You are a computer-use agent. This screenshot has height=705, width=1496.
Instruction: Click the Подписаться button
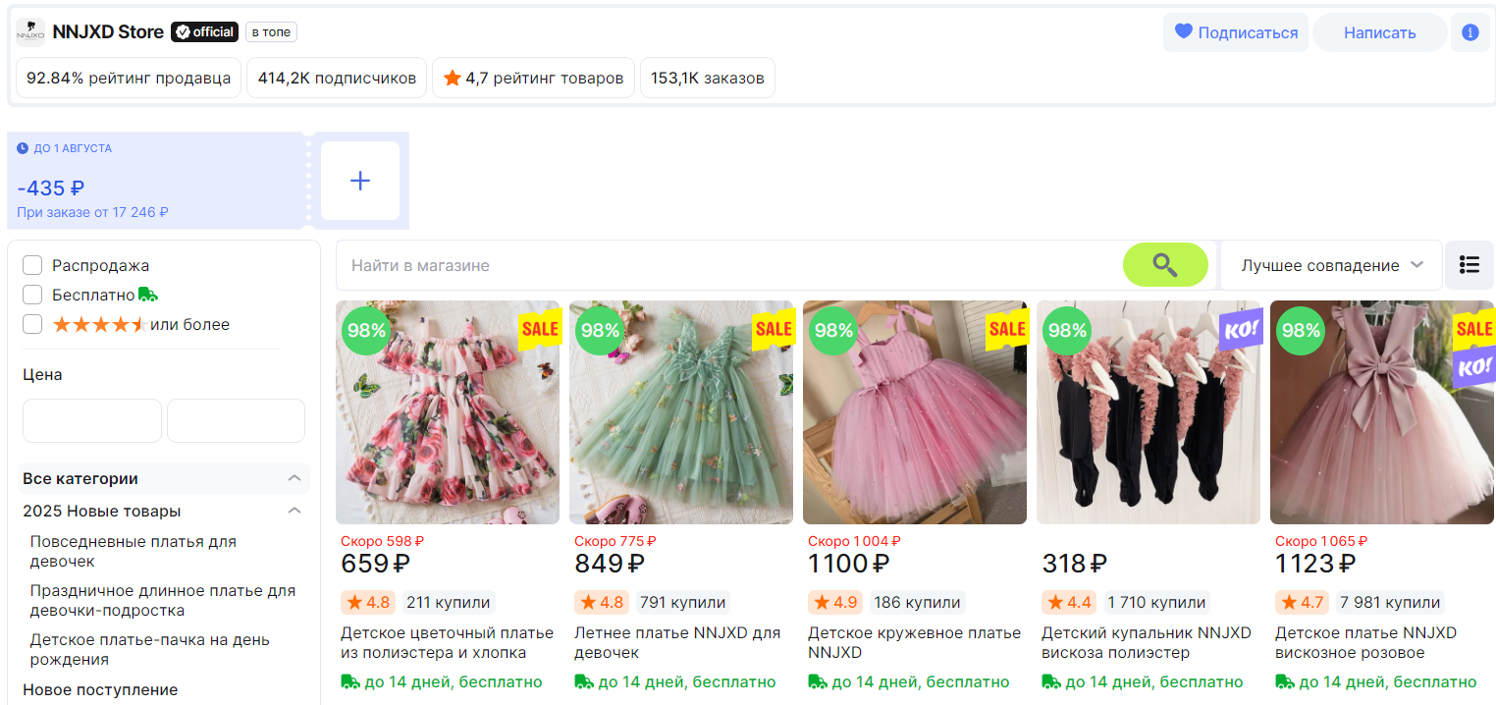point(1236,32)
